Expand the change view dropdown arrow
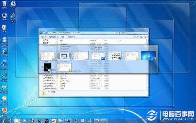The width and height of the screenshot is (196, 123). click(x=138, y=37)
